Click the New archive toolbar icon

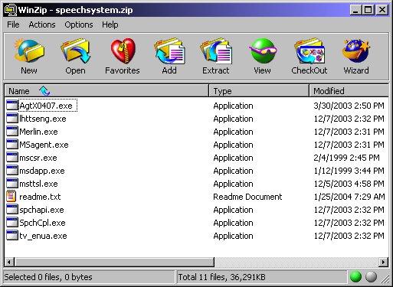29,51
